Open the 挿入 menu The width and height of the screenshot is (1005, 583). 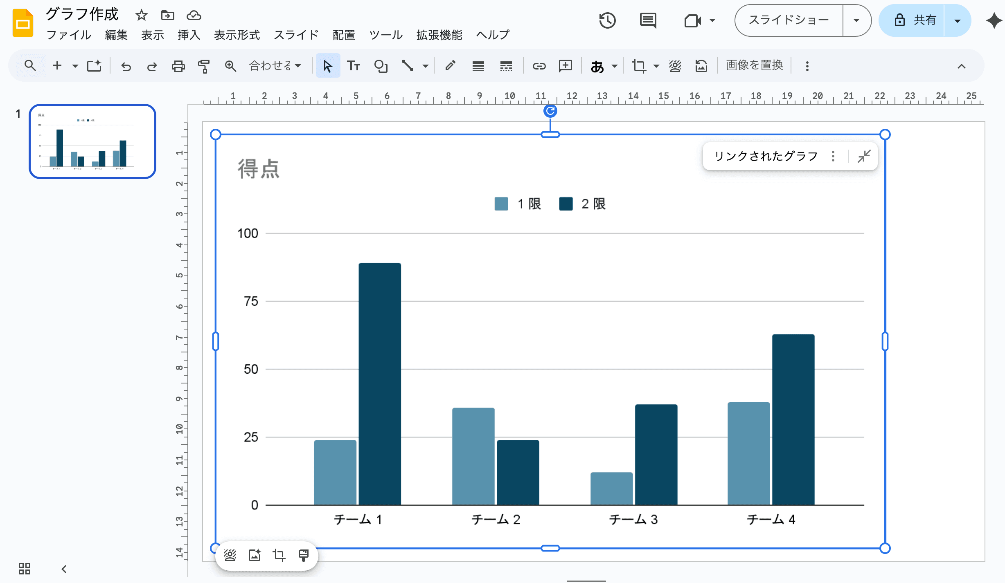[189, 35]
